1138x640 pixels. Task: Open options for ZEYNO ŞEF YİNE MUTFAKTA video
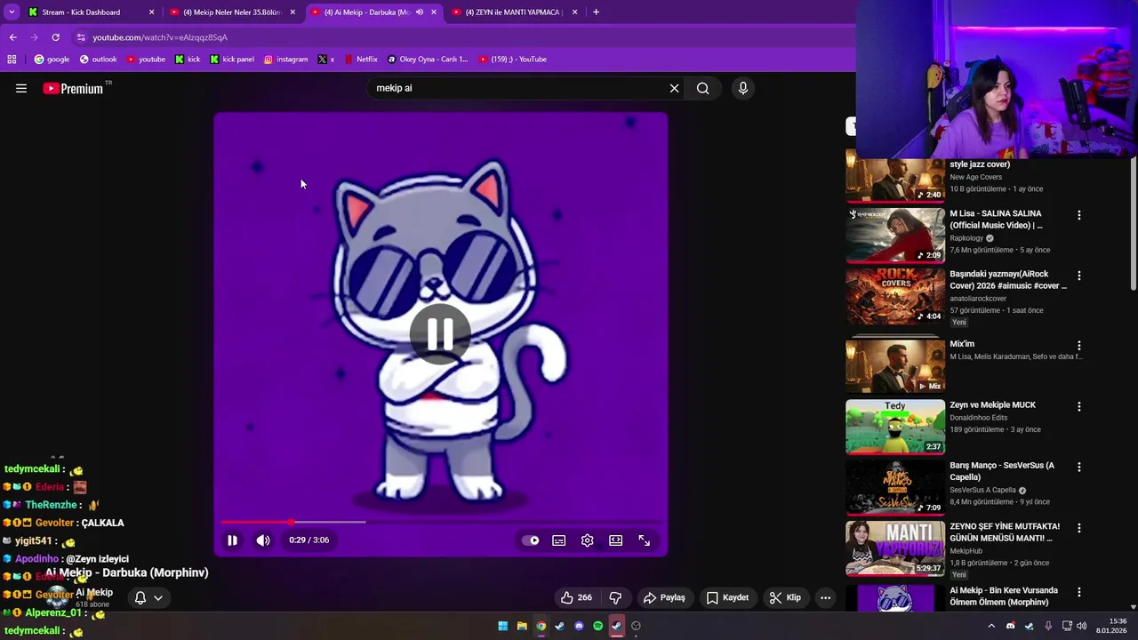1079,528
